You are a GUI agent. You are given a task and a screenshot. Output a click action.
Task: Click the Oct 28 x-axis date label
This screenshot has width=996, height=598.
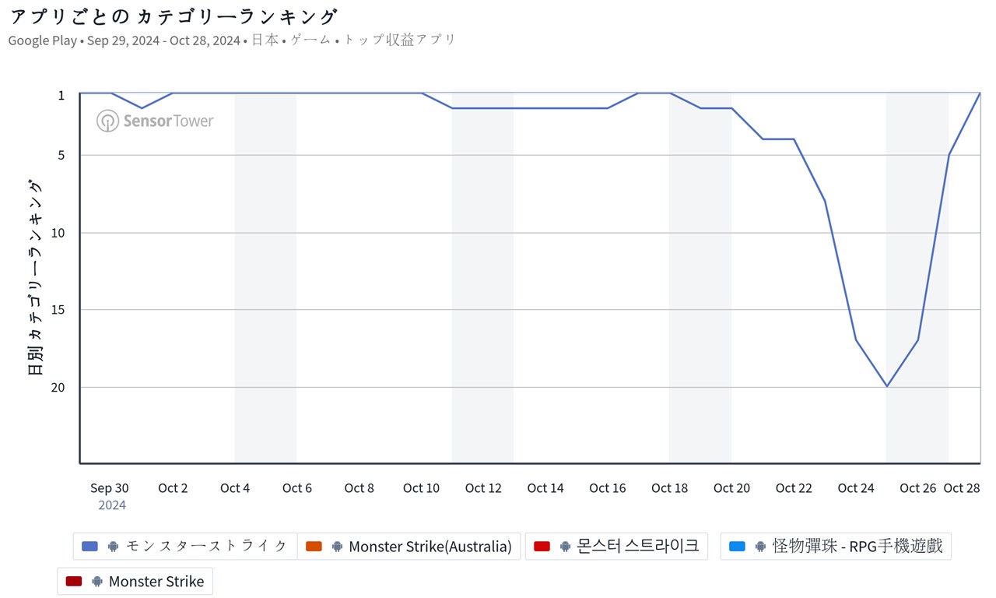coord(961,488)
